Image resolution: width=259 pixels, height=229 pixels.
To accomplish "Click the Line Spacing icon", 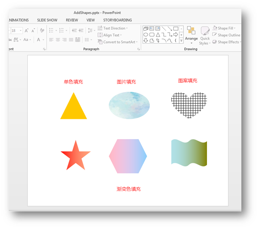I will click(90, 30).
